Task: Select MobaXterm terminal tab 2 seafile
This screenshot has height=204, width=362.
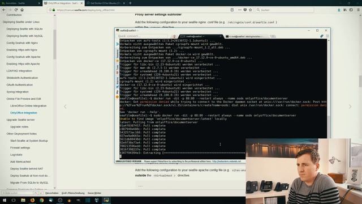Action: click(201, 36)
